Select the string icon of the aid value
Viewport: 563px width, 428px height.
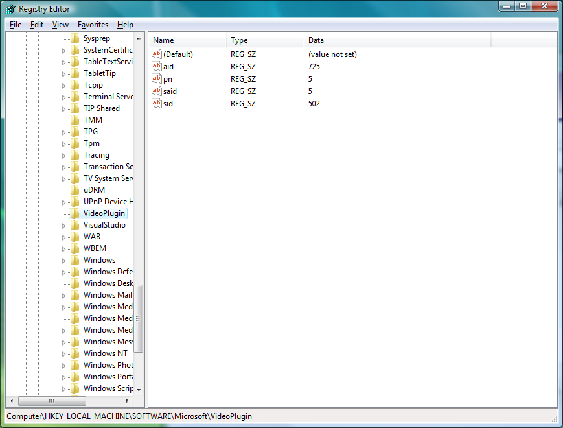[x=157, y=66]
